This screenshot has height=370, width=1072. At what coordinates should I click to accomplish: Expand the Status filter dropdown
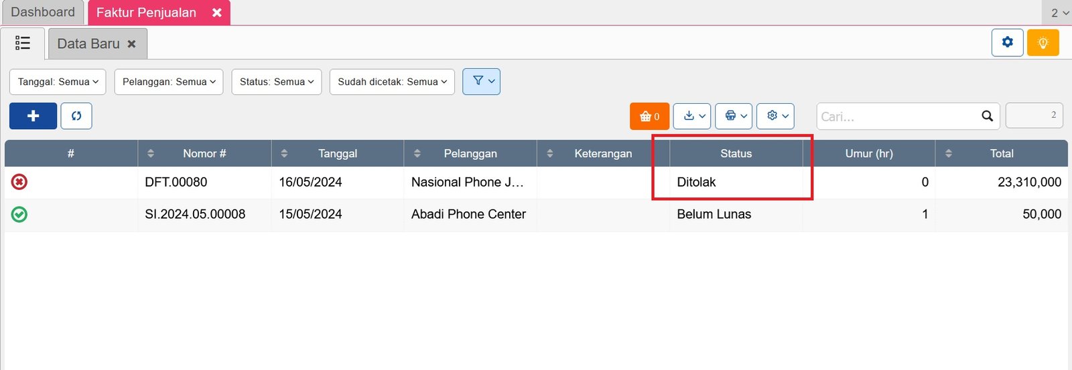(x=277, y=82)
